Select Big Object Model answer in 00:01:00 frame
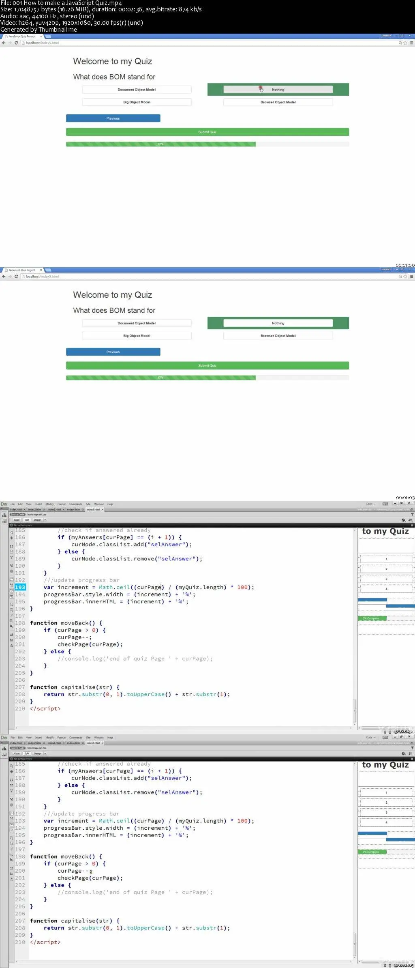The image size is (415, 968). [137, 102]
